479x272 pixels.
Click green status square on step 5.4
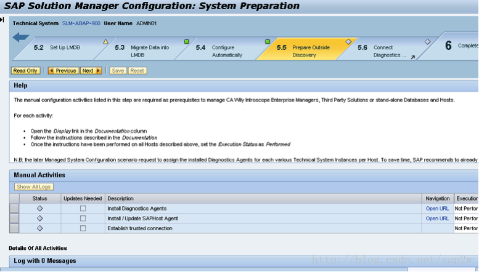coord(268,41)
